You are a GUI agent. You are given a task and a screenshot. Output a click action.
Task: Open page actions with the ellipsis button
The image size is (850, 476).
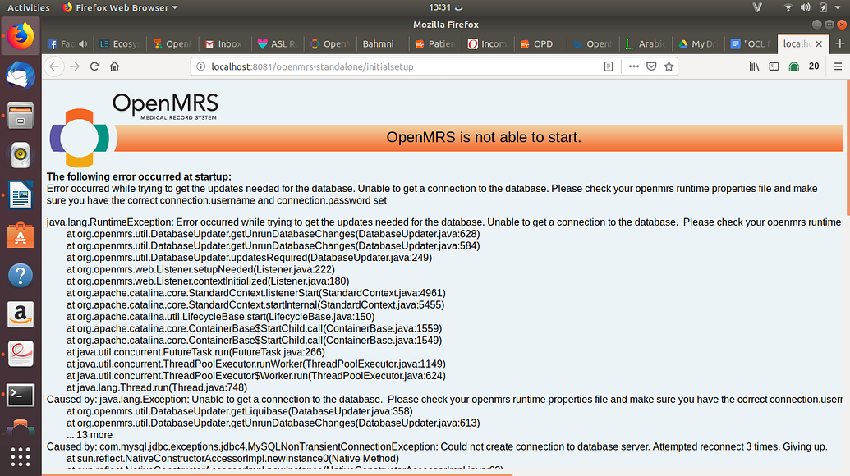635,66
